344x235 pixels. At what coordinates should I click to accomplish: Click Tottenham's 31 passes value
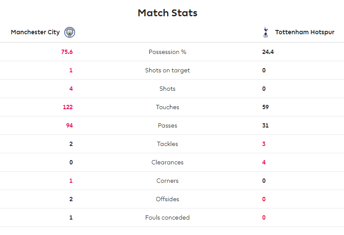coord(265,125)
